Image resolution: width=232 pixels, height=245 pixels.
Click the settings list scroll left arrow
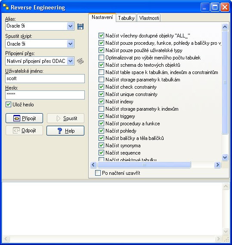[93, 164]
